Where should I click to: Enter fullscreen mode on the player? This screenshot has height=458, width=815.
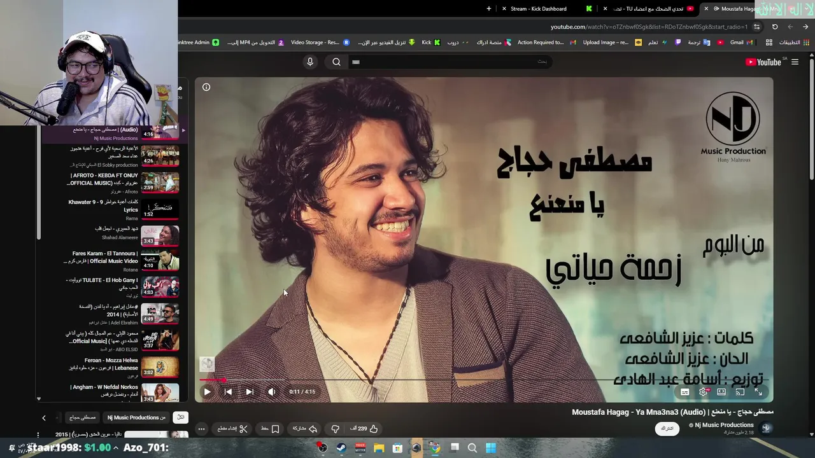click(758, 392)
